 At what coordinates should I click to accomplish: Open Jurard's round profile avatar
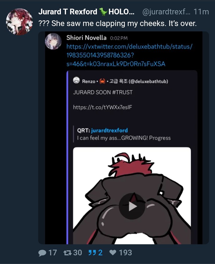click(x=19, y=22)
